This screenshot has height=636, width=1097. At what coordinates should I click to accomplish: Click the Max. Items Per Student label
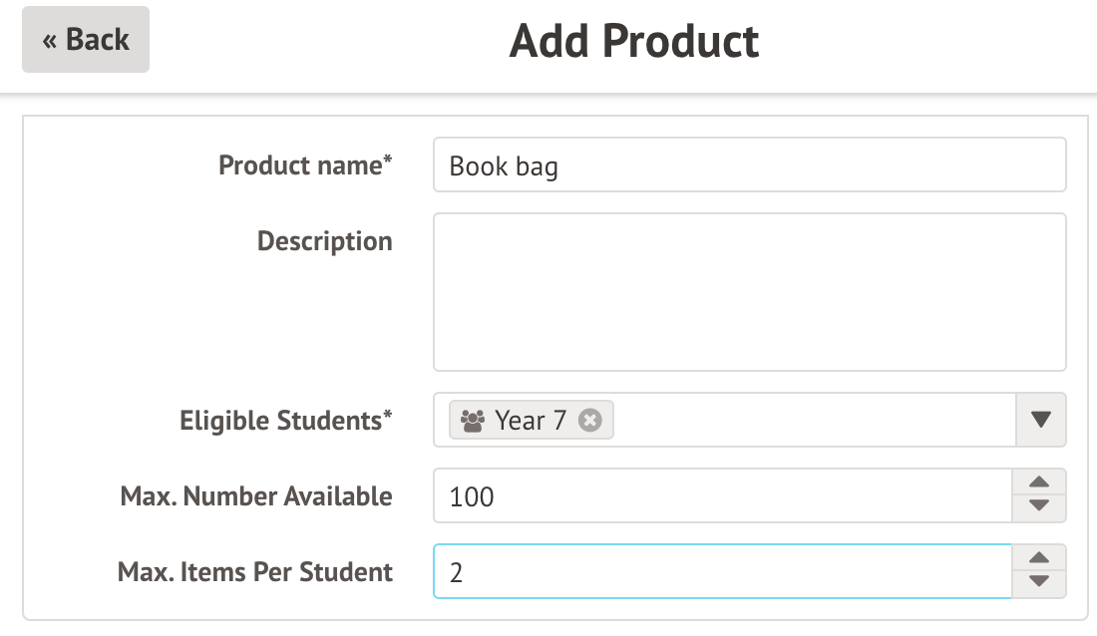(254, 572)
